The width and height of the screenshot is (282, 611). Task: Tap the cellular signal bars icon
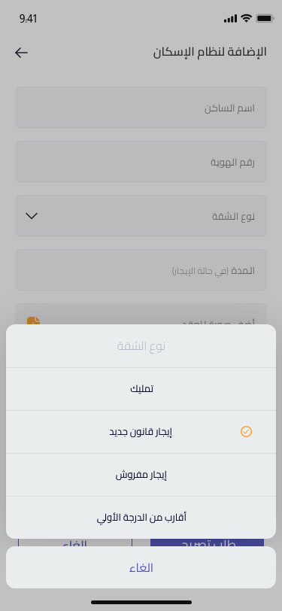coord(230,18)
